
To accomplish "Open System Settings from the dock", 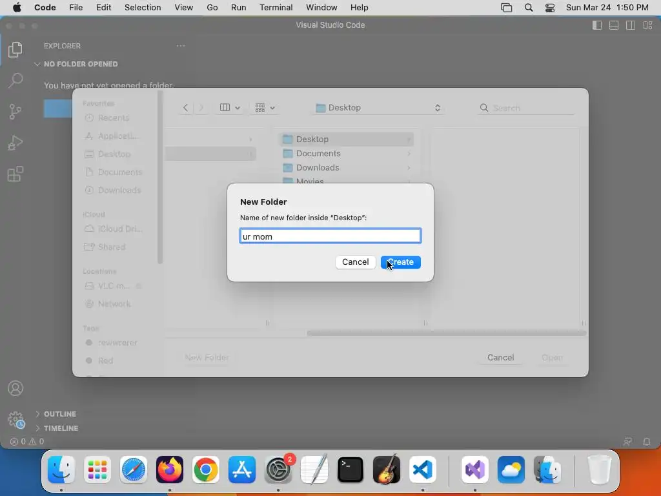I will point(278,470).
